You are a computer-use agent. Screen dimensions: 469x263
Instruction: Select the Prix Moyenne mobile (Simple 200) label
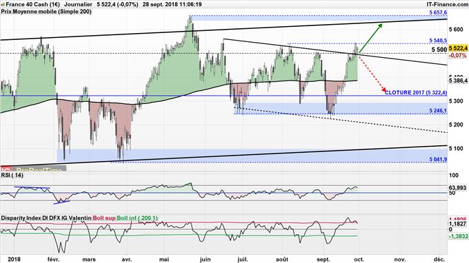point(46,12)
